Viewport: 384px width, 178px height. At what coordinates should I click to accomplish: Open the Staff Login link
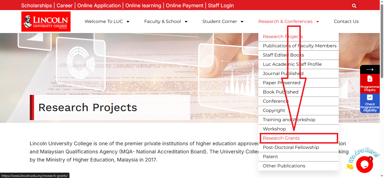tap(221, 6)
